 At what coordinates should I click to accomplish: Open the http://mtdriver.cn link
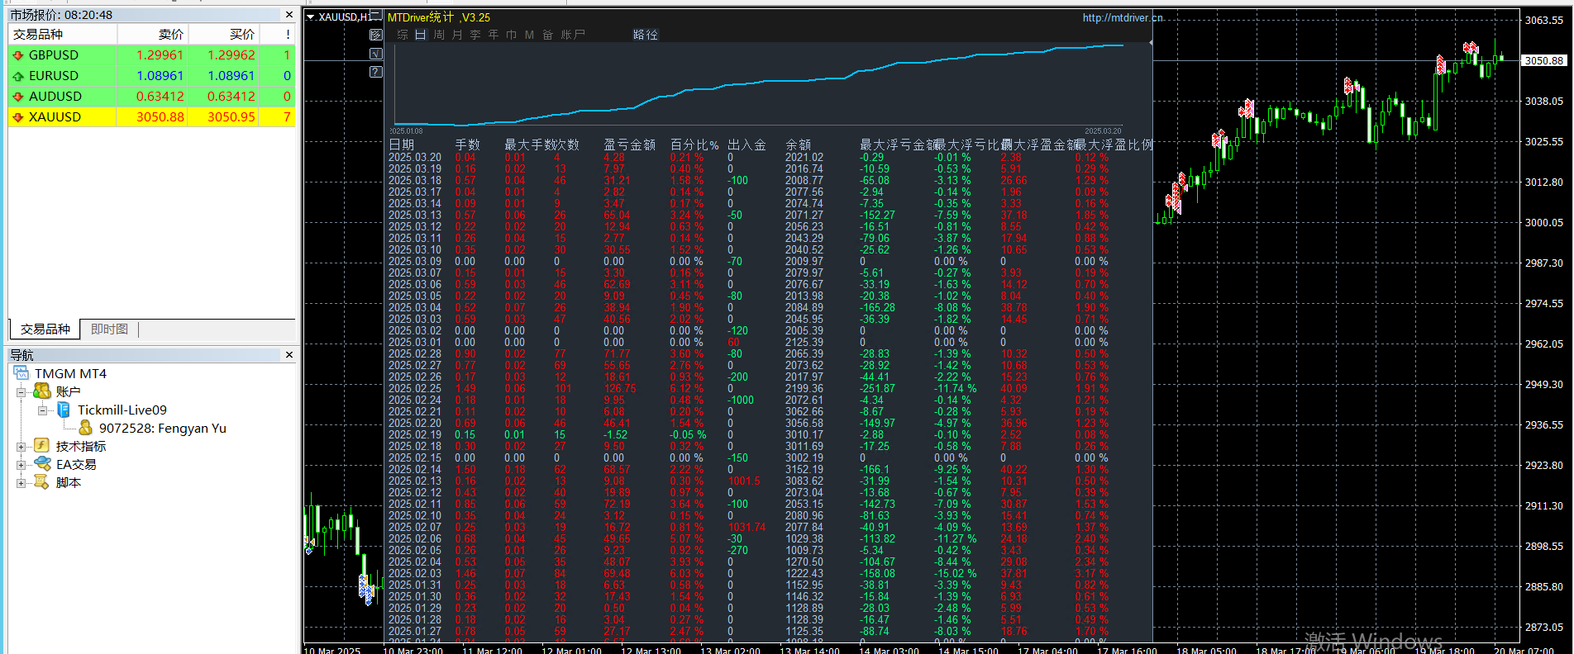(1123, 17)
